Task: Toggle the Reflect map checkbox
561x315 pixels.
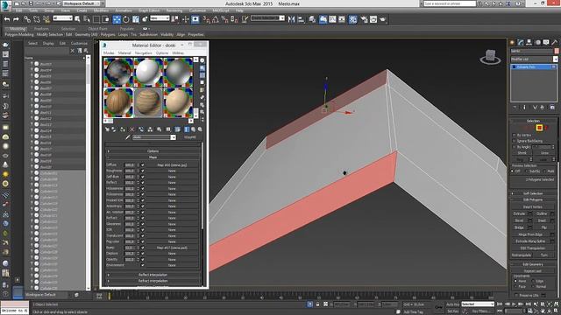Action: [142, 183]
